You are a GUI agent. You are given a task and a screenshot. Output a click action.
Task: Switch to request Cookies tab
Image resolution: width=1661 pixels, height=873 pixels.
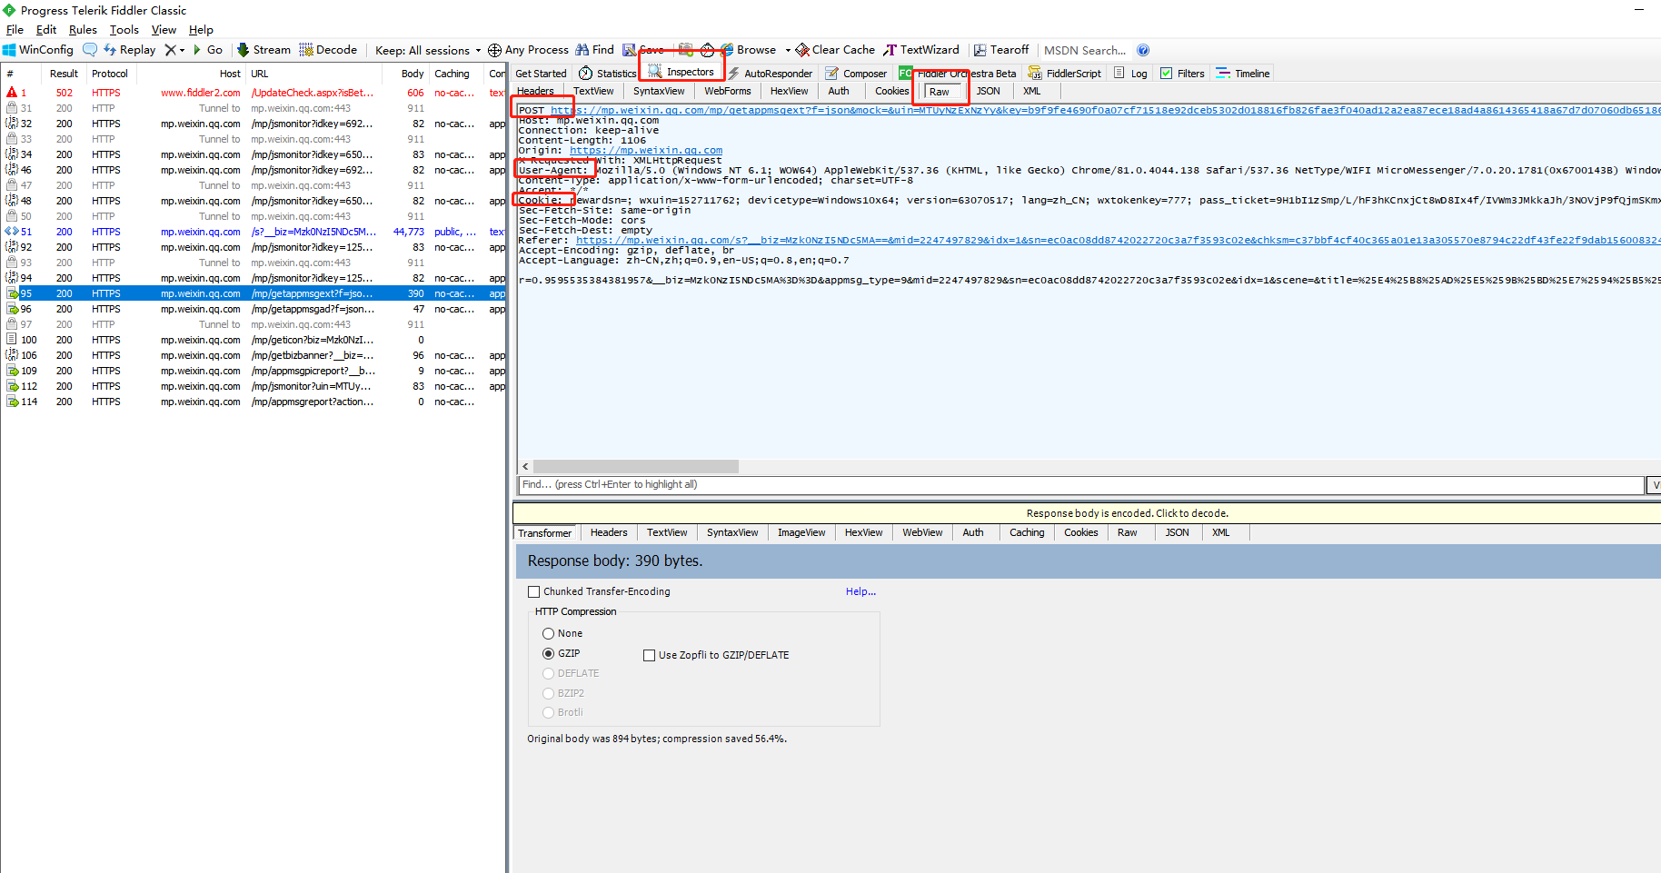pyautogui.click(x=891, y=91)
